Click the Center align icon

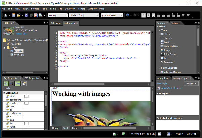click(164, 15)
